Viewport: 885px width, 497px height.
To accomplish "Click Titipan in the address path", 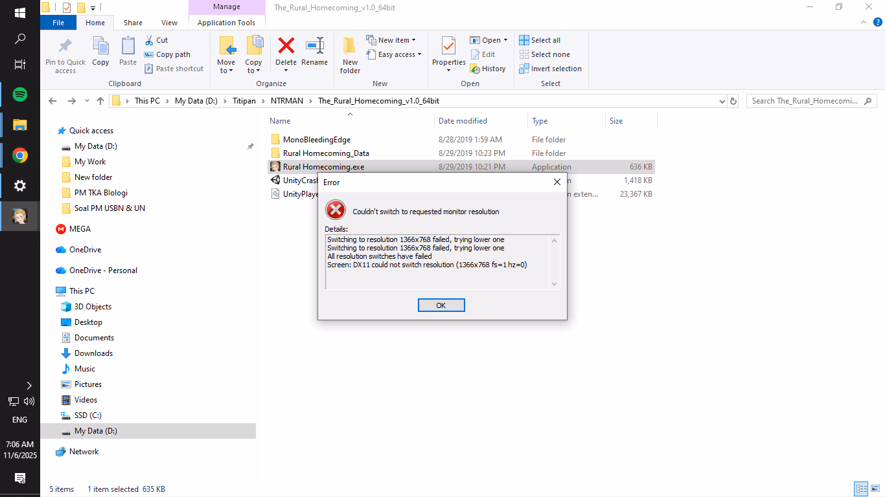I will pyautogui.click(x=244, y=101).
